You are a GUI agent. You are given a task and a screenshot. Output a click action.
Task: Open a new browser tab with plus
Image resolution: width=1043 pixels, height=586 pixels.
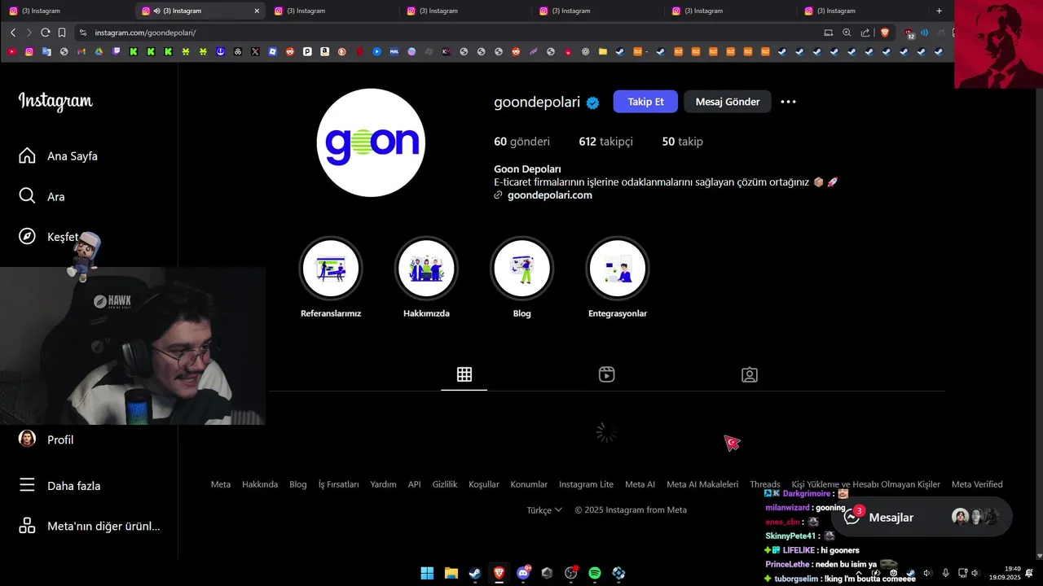[x=939, y=11]
